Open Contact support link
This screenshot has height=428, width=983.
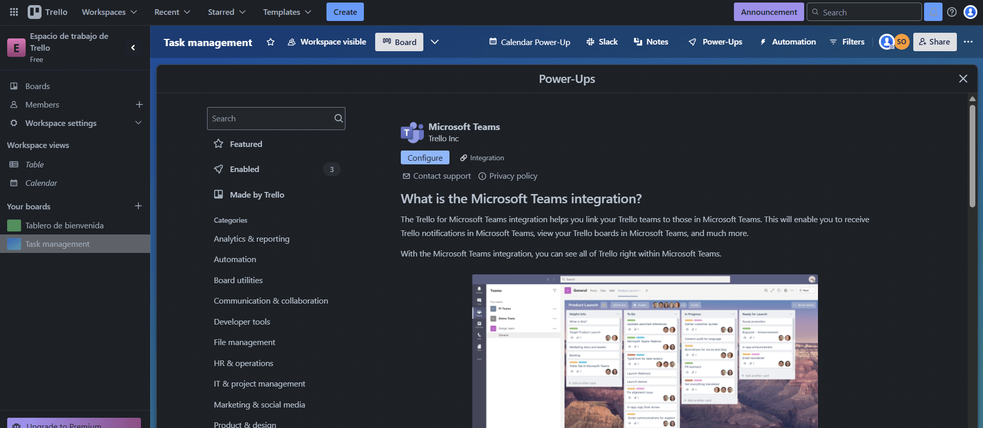point(437,176)
